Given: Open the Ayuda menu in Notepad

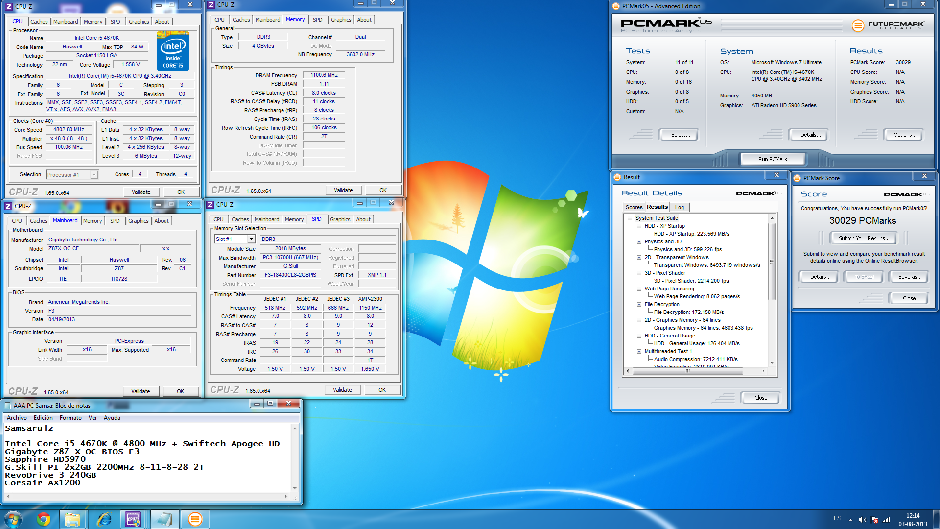Looking at the screenshot, I should 112,418.
